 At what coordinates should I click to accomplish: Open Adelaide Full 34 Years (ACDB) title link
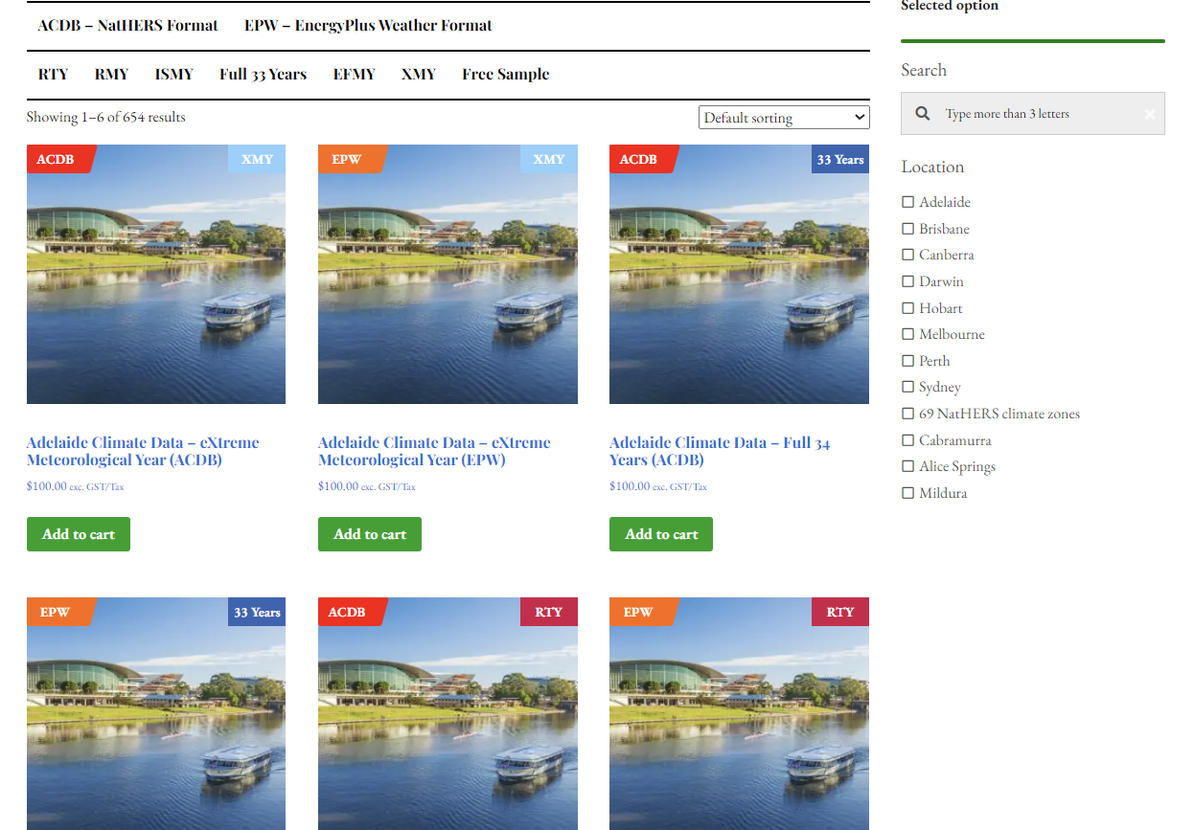tap(720, 451)
